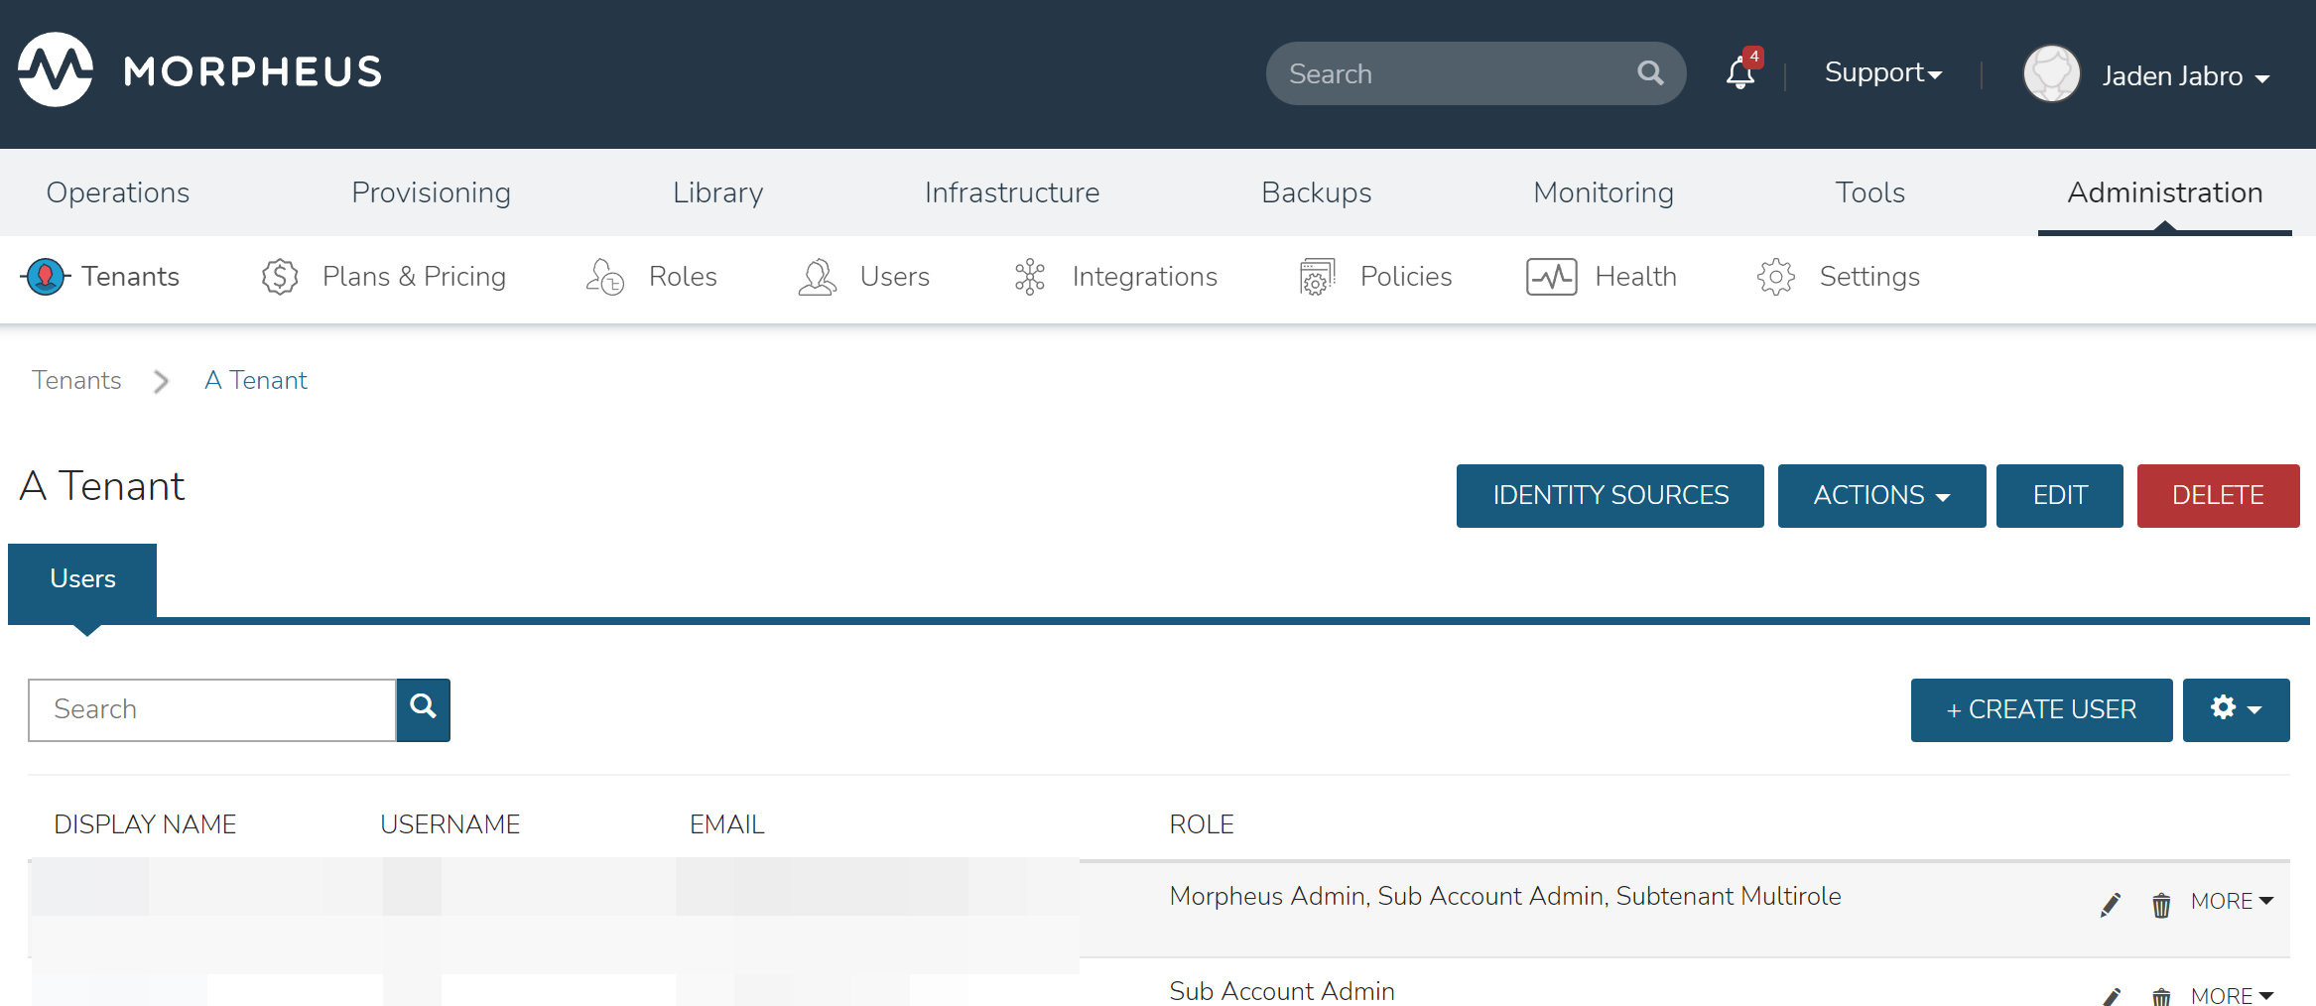
Task: Expand the Support dropdown menu
Action: (x=1882, y=73)
